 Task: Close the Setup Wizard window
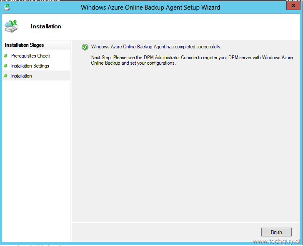[x=293, y=5]
